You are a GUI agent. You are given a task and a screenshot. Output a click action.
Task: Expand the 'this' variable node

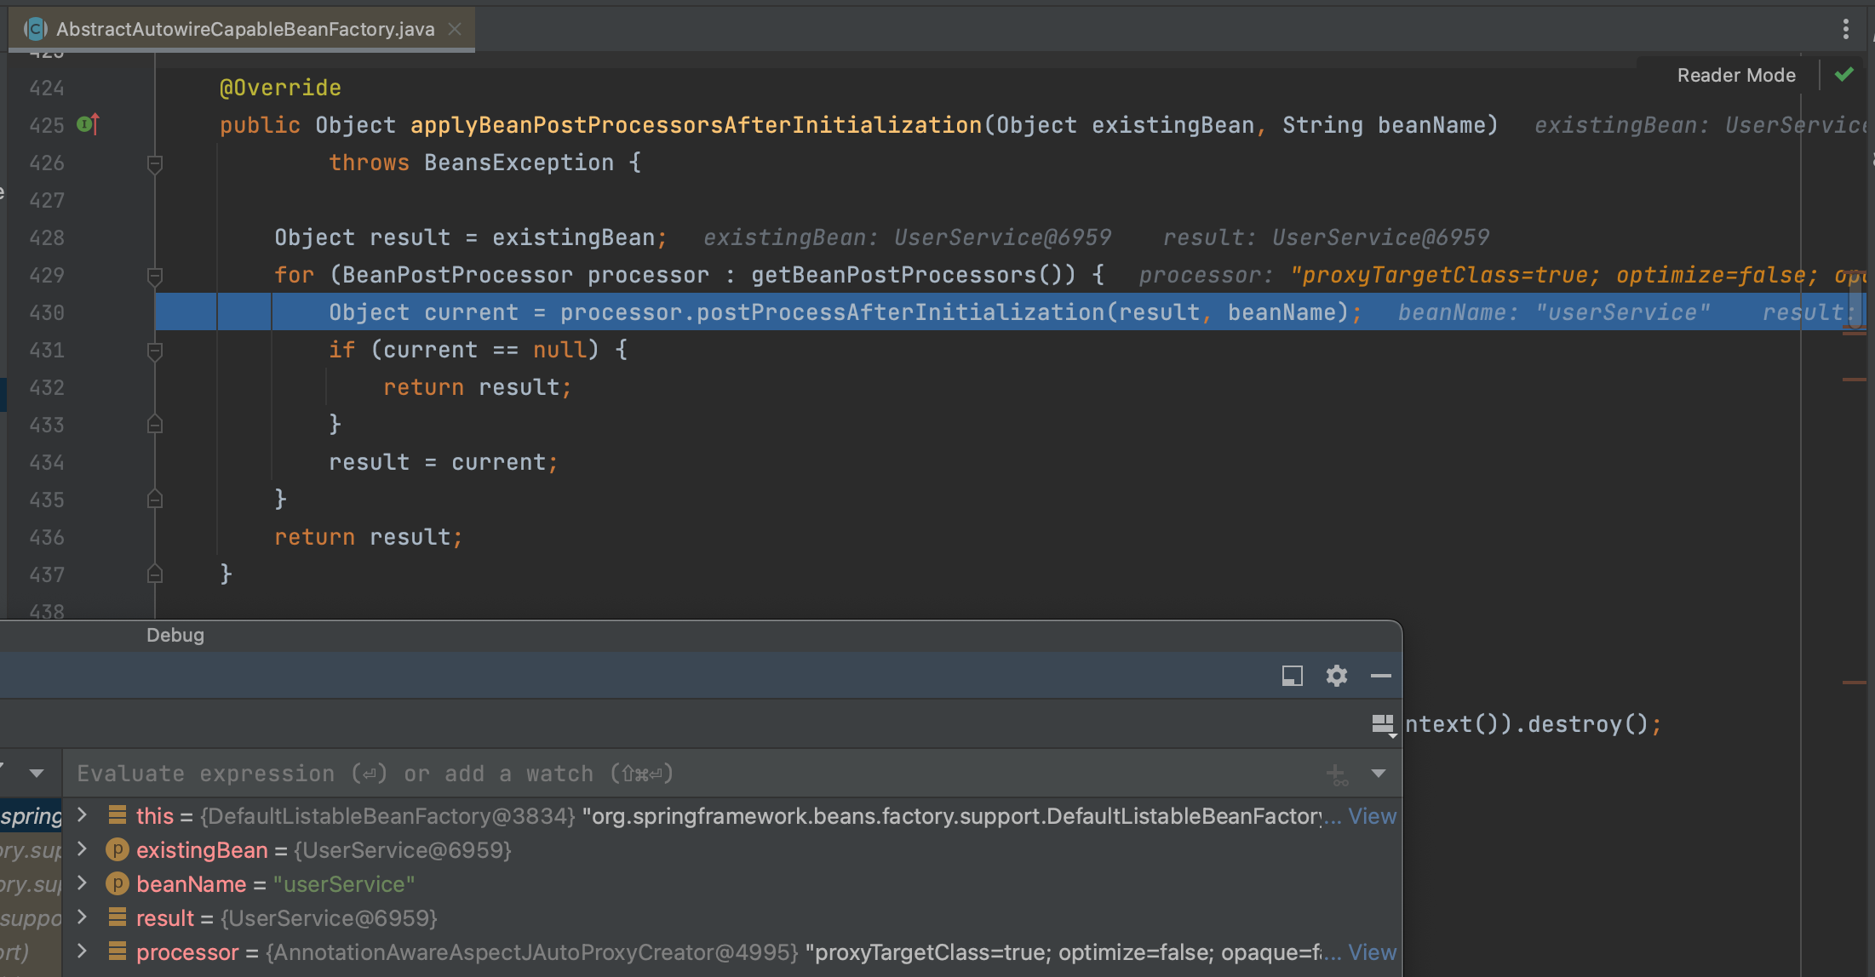(83, 815)
